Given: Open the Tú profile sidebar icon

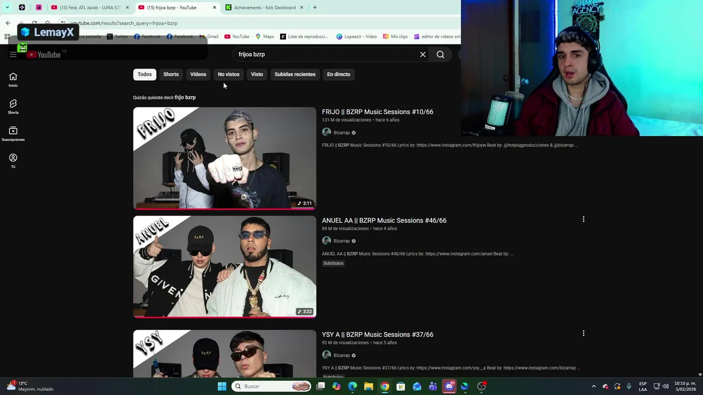Looking at the screenshot, I should [x=13, y=160].
